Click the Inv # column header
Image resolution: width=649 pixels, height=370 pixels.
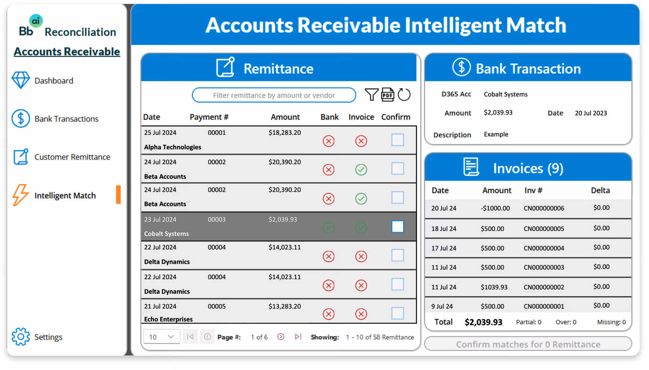[x=533, y=190]
